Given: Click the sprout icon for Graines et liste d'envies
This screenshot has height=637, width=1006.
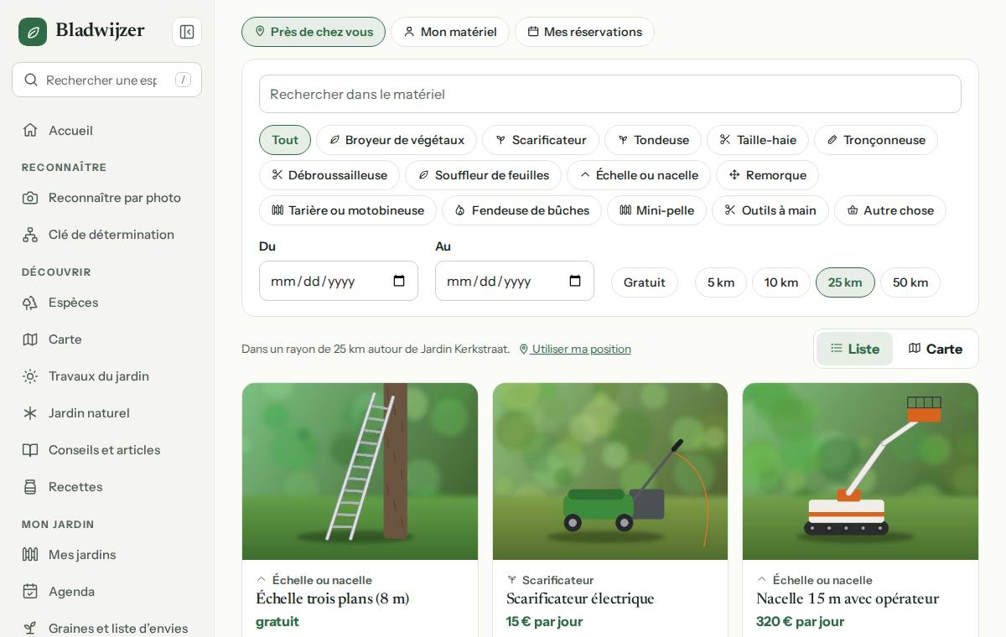Looking at the screenshot, I should click(30, 629).
